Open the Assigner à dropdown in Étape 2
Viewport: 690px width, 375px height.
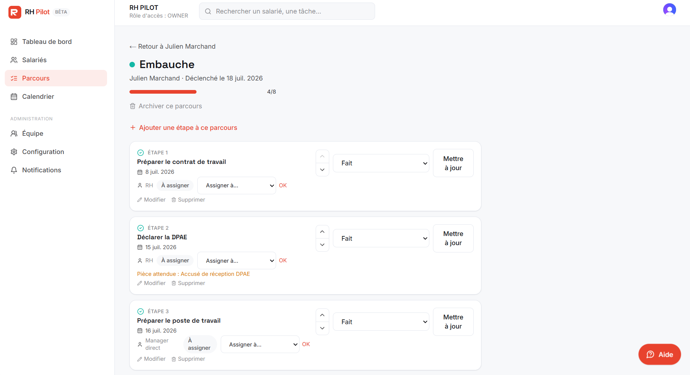pos(236,260)
